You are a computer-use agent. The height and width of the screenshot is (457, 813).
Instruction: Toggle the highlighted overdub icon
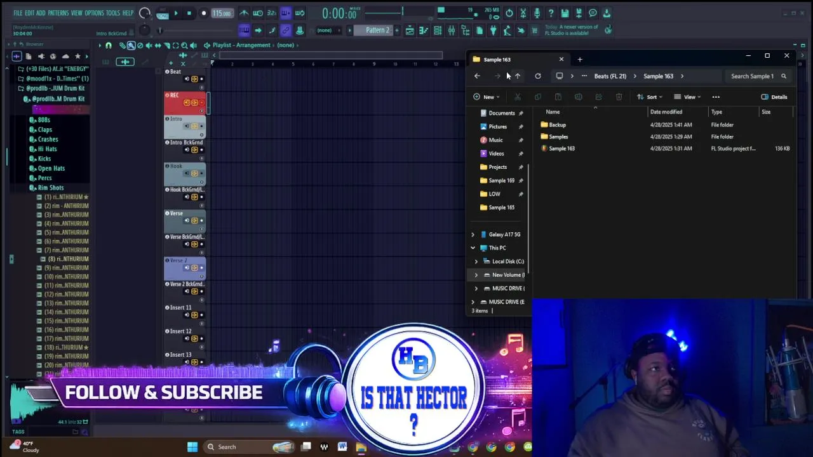click(x=285, y=13)
